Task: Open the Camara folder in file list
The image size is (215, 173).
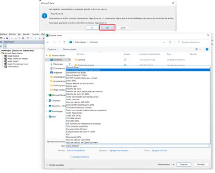Action: (81, 60)
